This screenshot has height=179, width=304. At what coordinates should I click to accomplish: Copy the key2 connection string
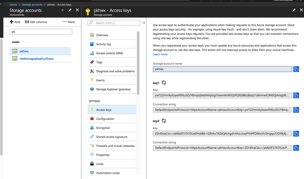[x=296, y=148]
